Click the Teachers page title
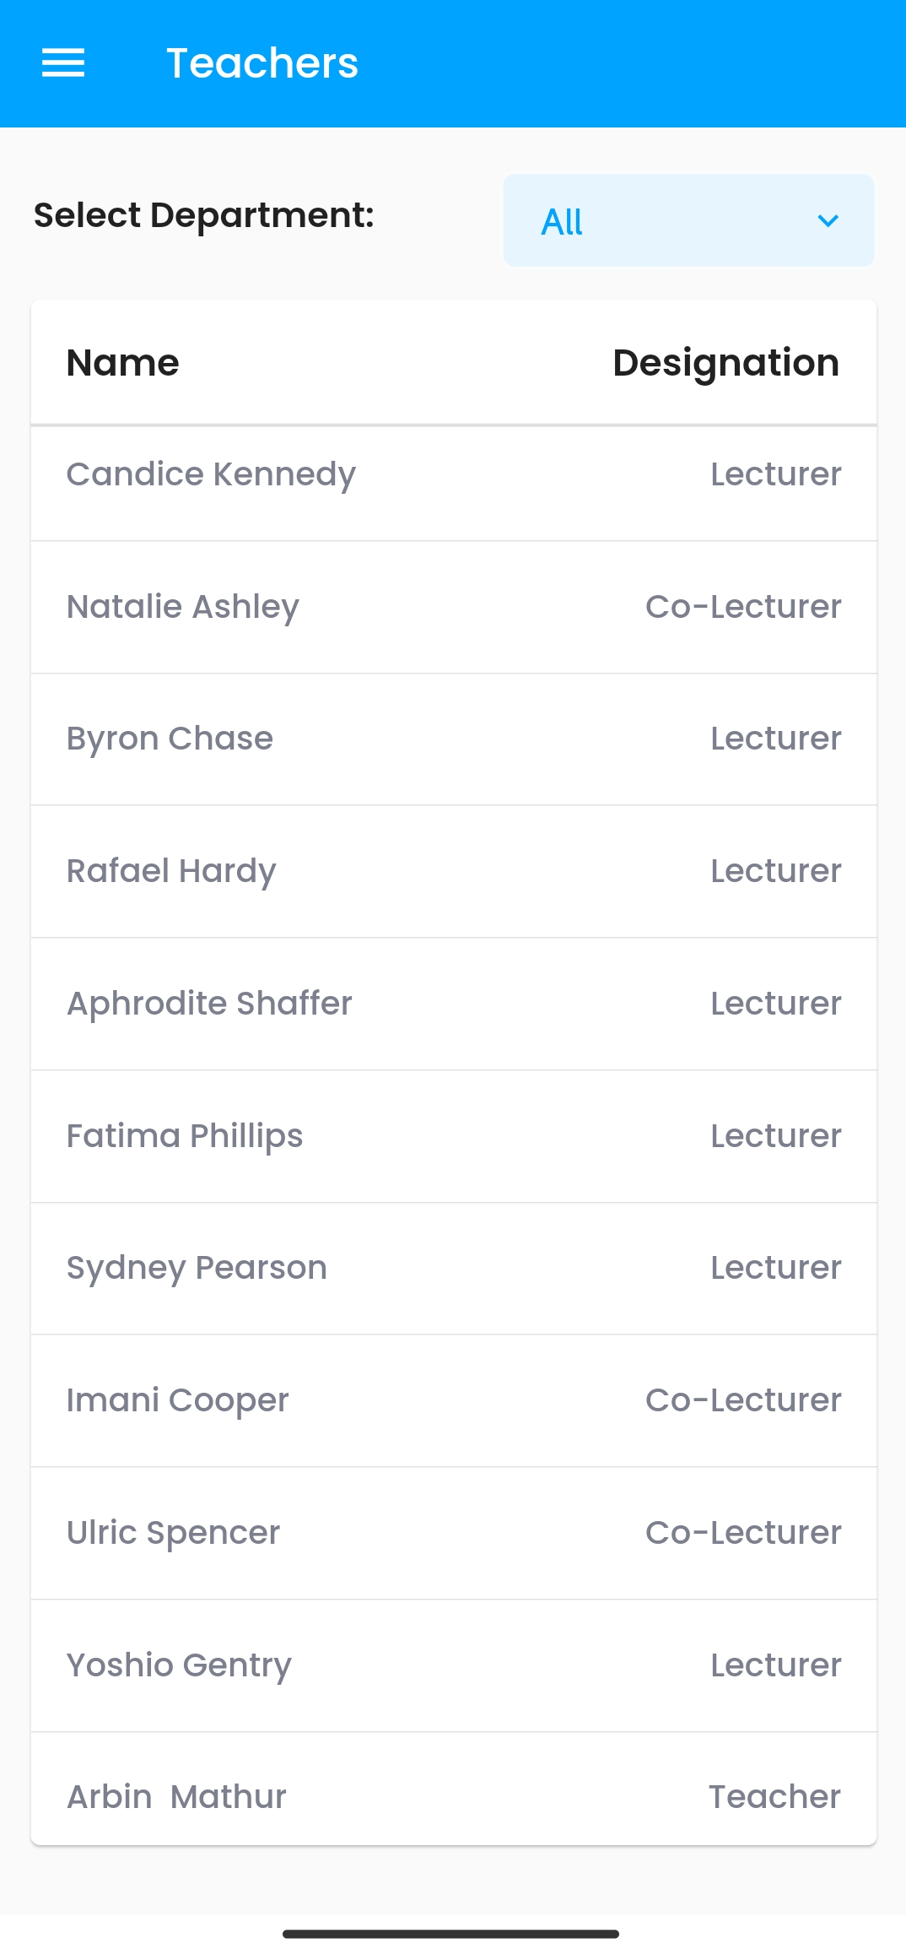 click(x=262, y=63)
